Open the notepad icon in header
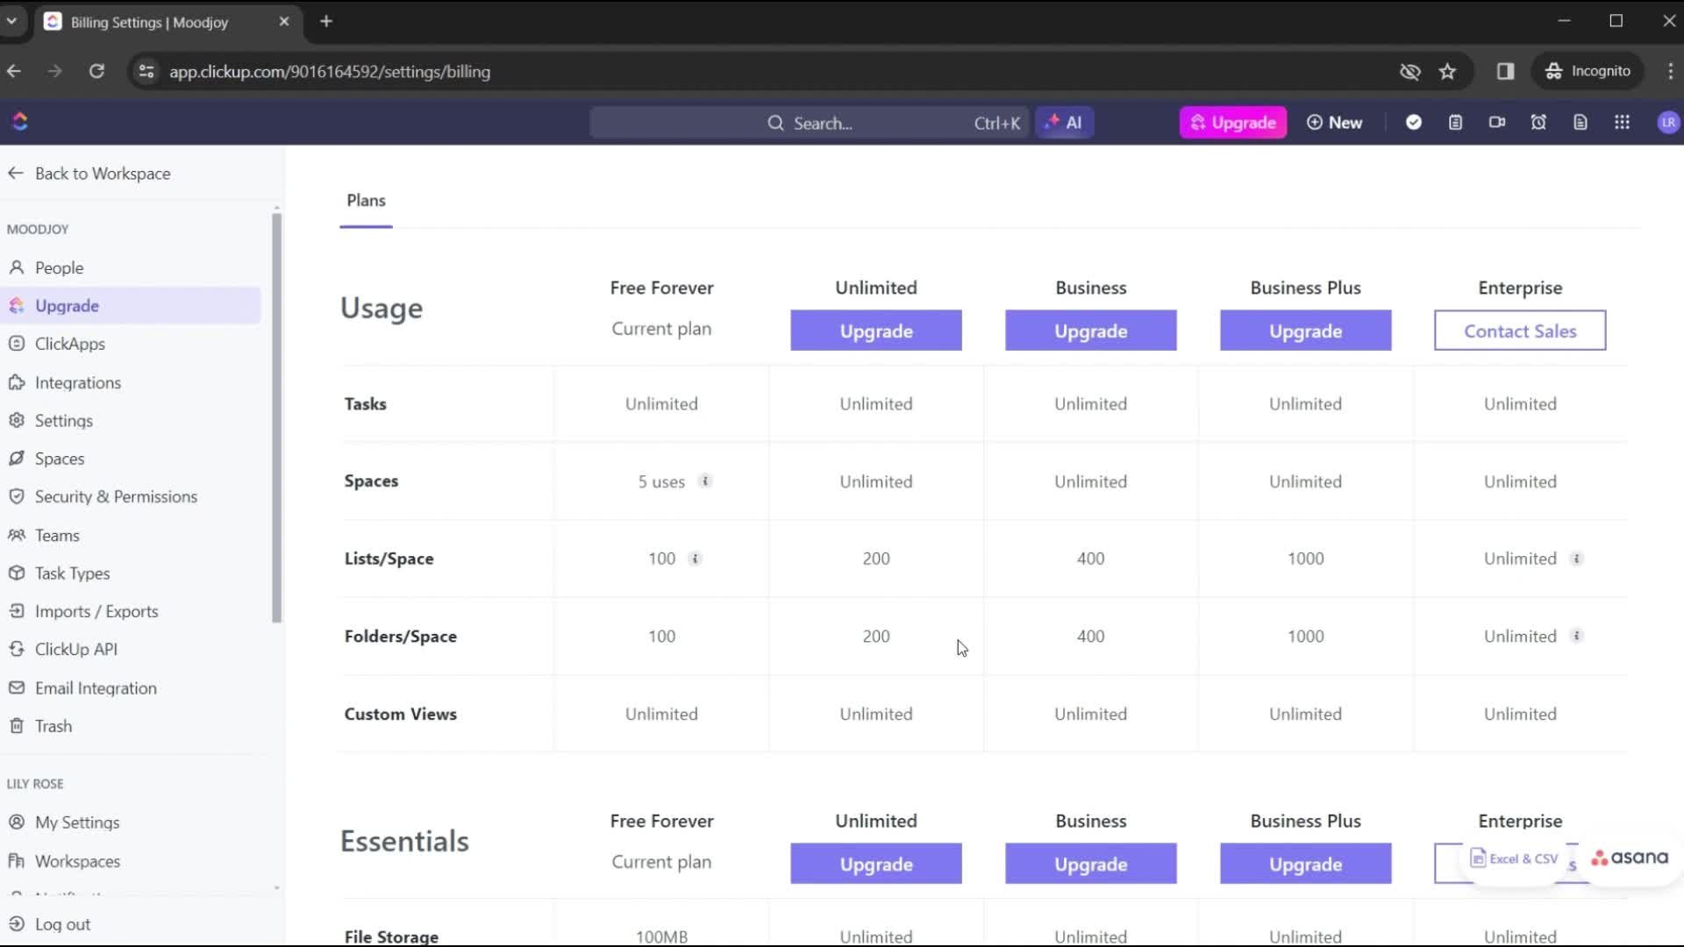This screenshot has width=1684, height=947. click(x=1455, y=123)
